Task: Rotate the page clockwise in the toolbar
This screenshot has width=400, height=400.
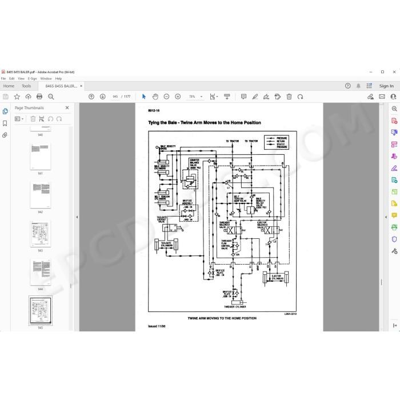Action: [300, 97]
